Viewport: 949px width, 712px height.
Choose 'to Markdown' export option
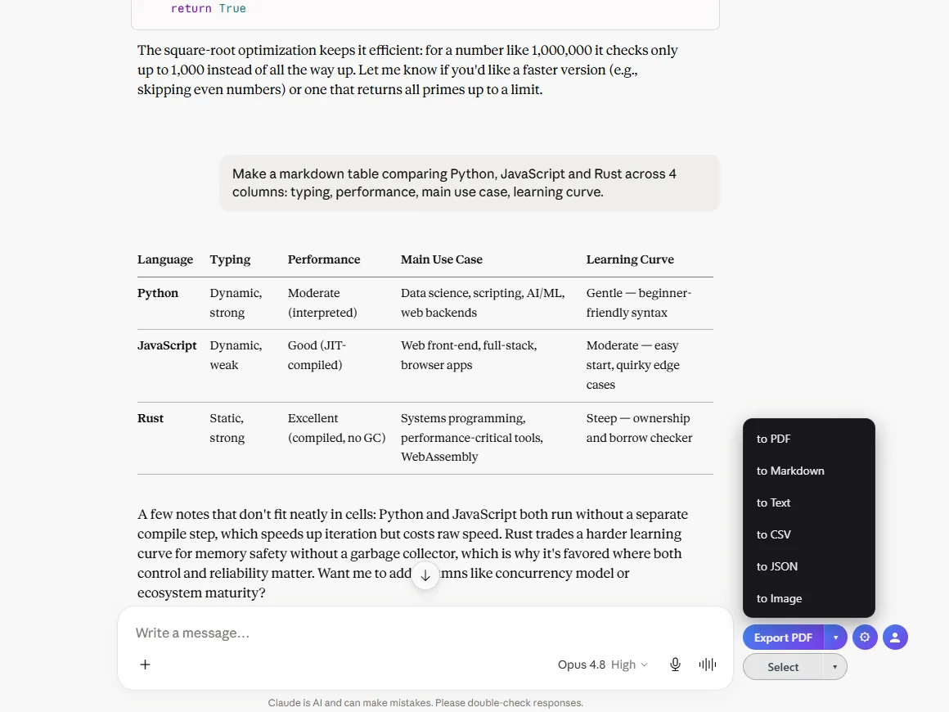808,471
